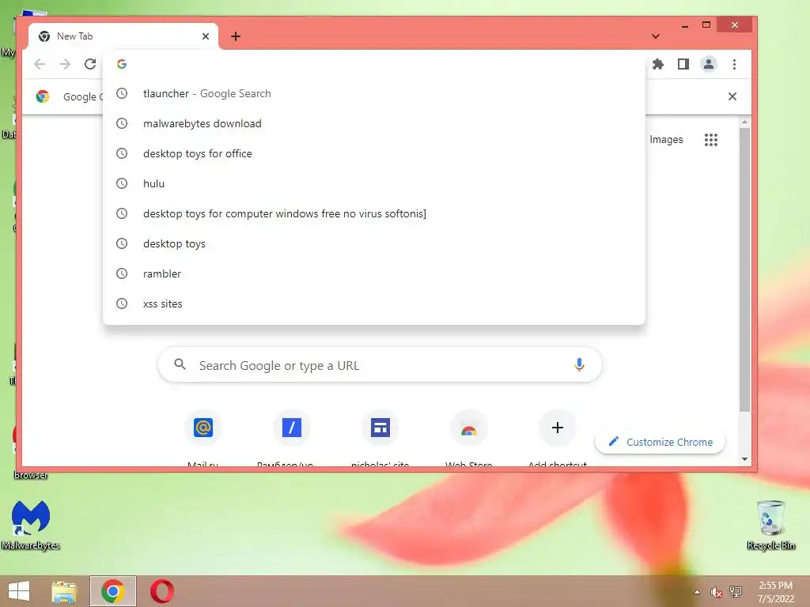Click the vertical scrollbar thumb
Image resolution: width=810 pixels, height=607 pixels.
pyautogui.click(x=744, y=270)
